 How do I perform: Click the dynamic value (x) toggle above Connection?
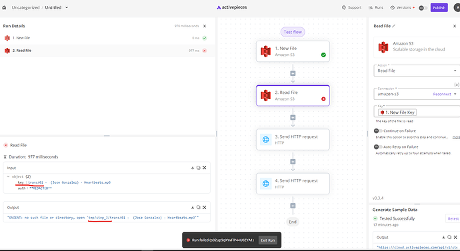(457, 85)
